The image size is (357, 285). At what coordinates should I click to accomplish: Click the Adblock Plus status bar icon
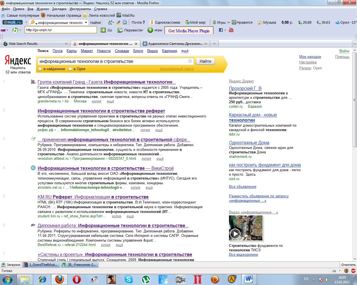(x=353, y=271)
